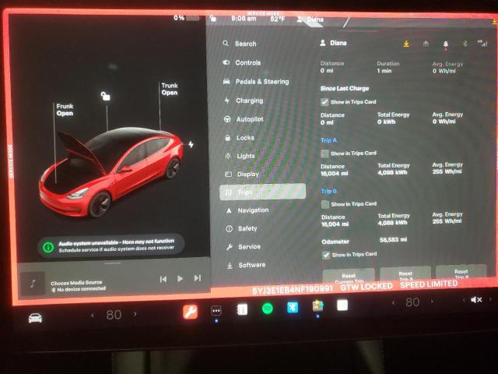Tap the driver temperature 80 value
Viewport: 498px width, 374px height.
coord(114,315)
